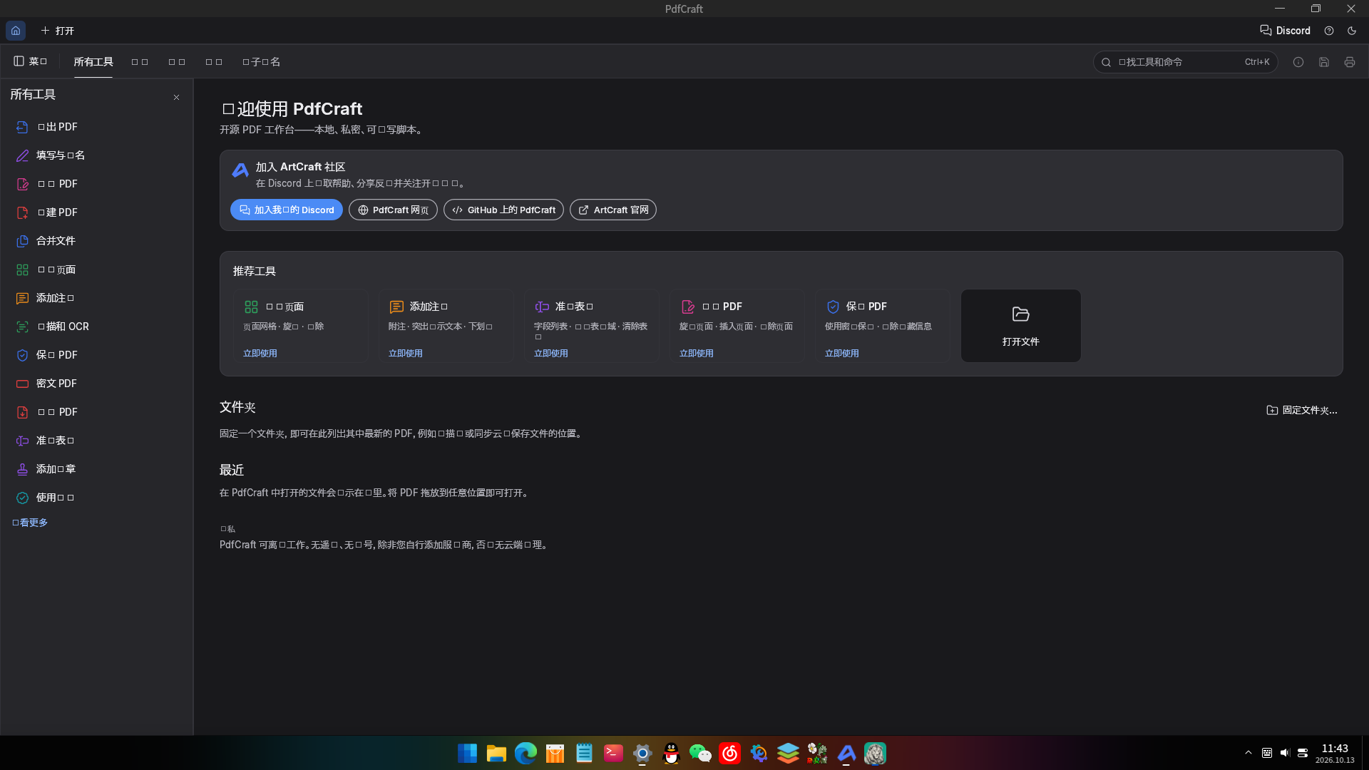Click the 固定文件夹 button
Screen dimensions: 1369x770
point(1302,410)
